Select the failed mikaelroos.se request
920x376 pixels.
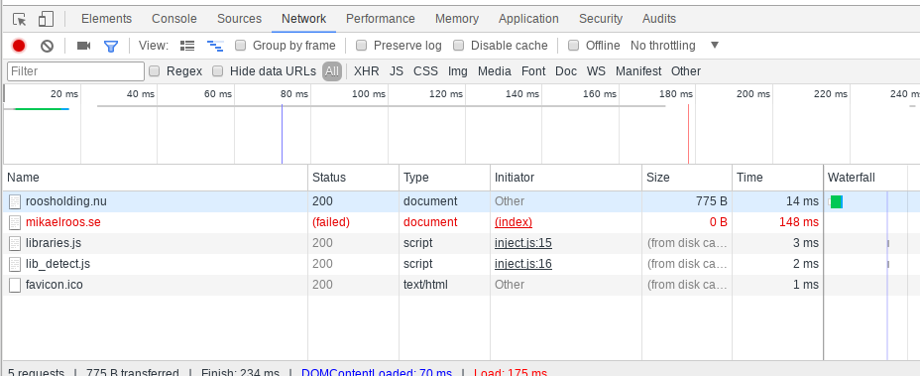pyautogui.click(x=461, y=222)
